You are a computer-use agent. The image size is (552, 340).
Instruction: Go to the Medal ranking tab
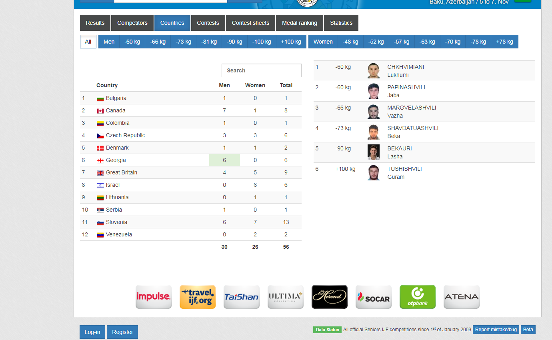[300, 23]
